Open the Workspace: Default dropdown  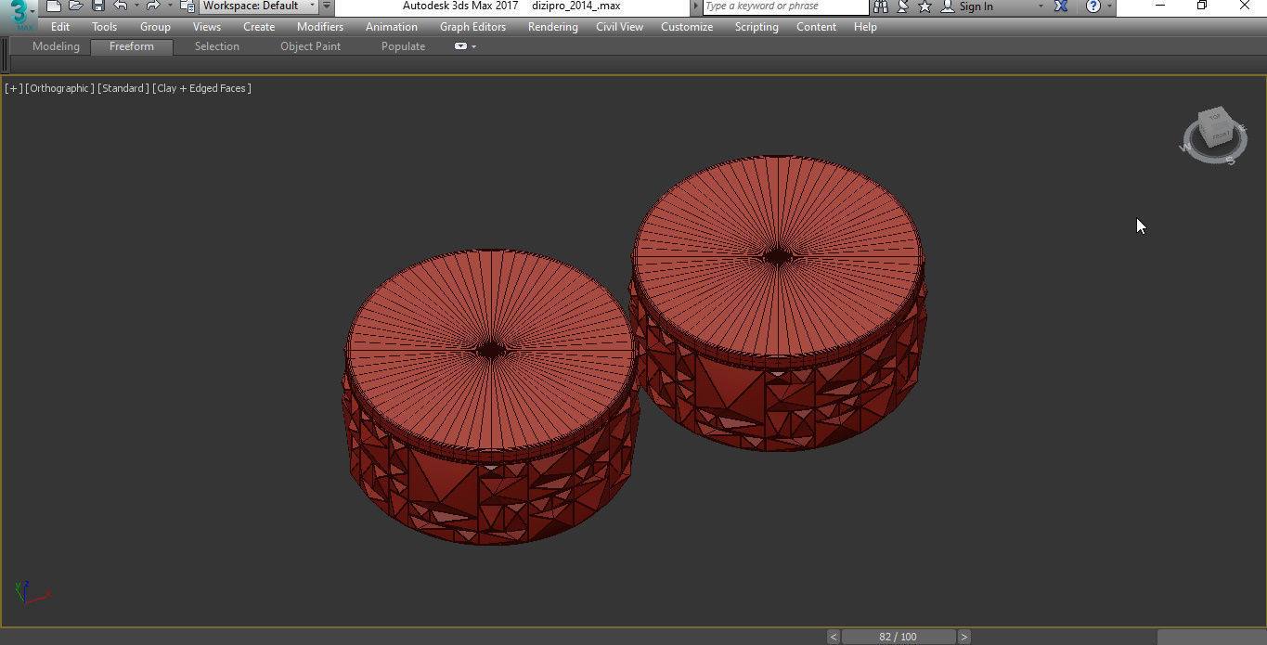(x=259, y=6)
